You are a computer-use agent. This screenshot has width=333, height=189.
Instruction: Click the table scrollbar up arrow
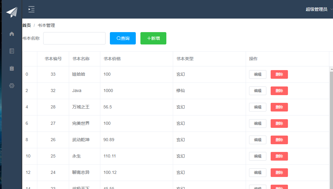(331, 69)
